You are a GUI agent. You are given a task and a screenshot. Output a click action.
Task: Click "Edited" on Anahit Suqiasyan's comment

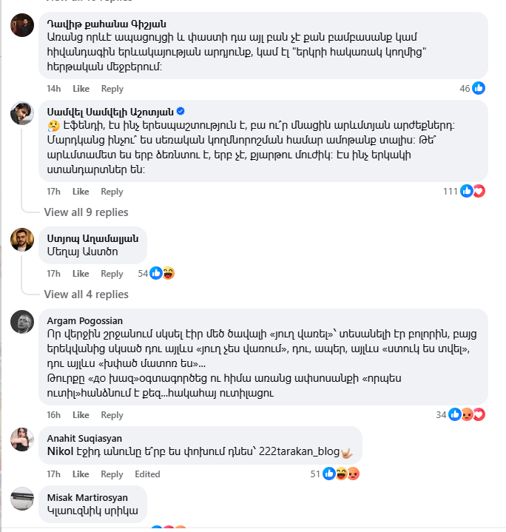[x=148, y=474]
